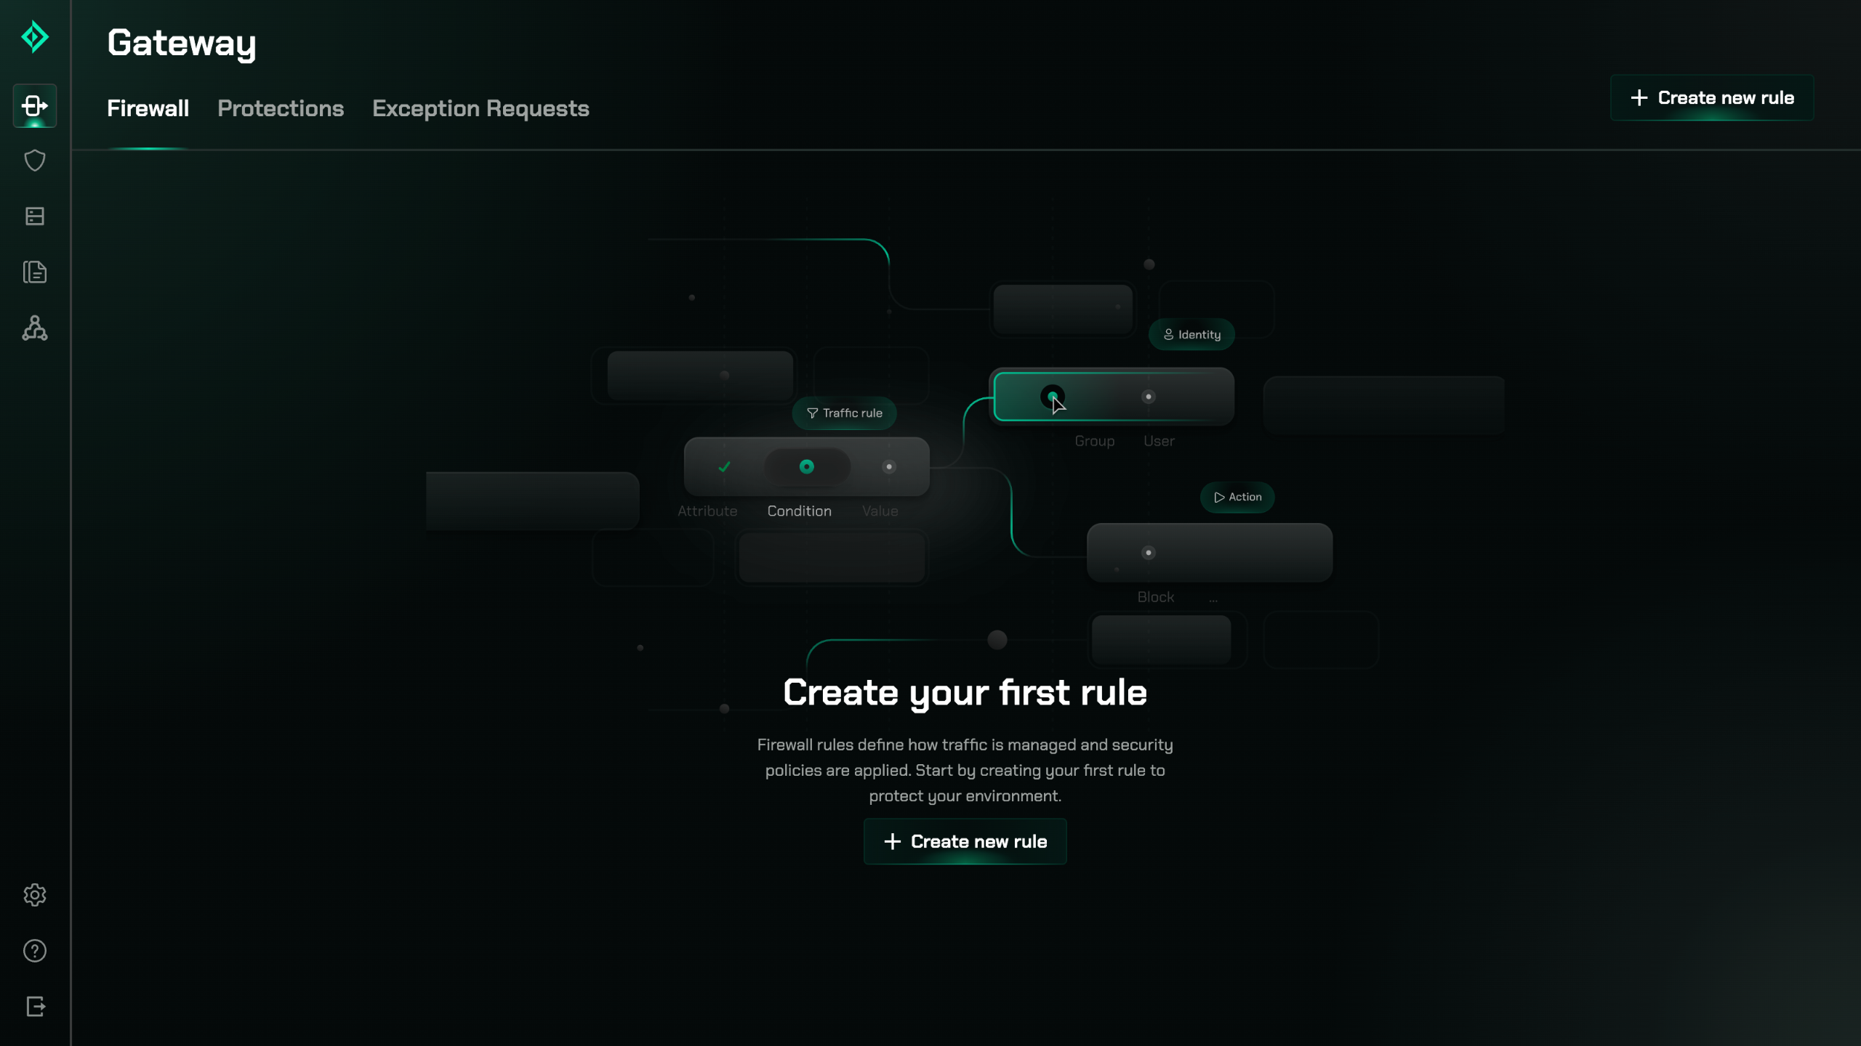Click the Attribute checkmark in Traffic rule

[724, 467]
